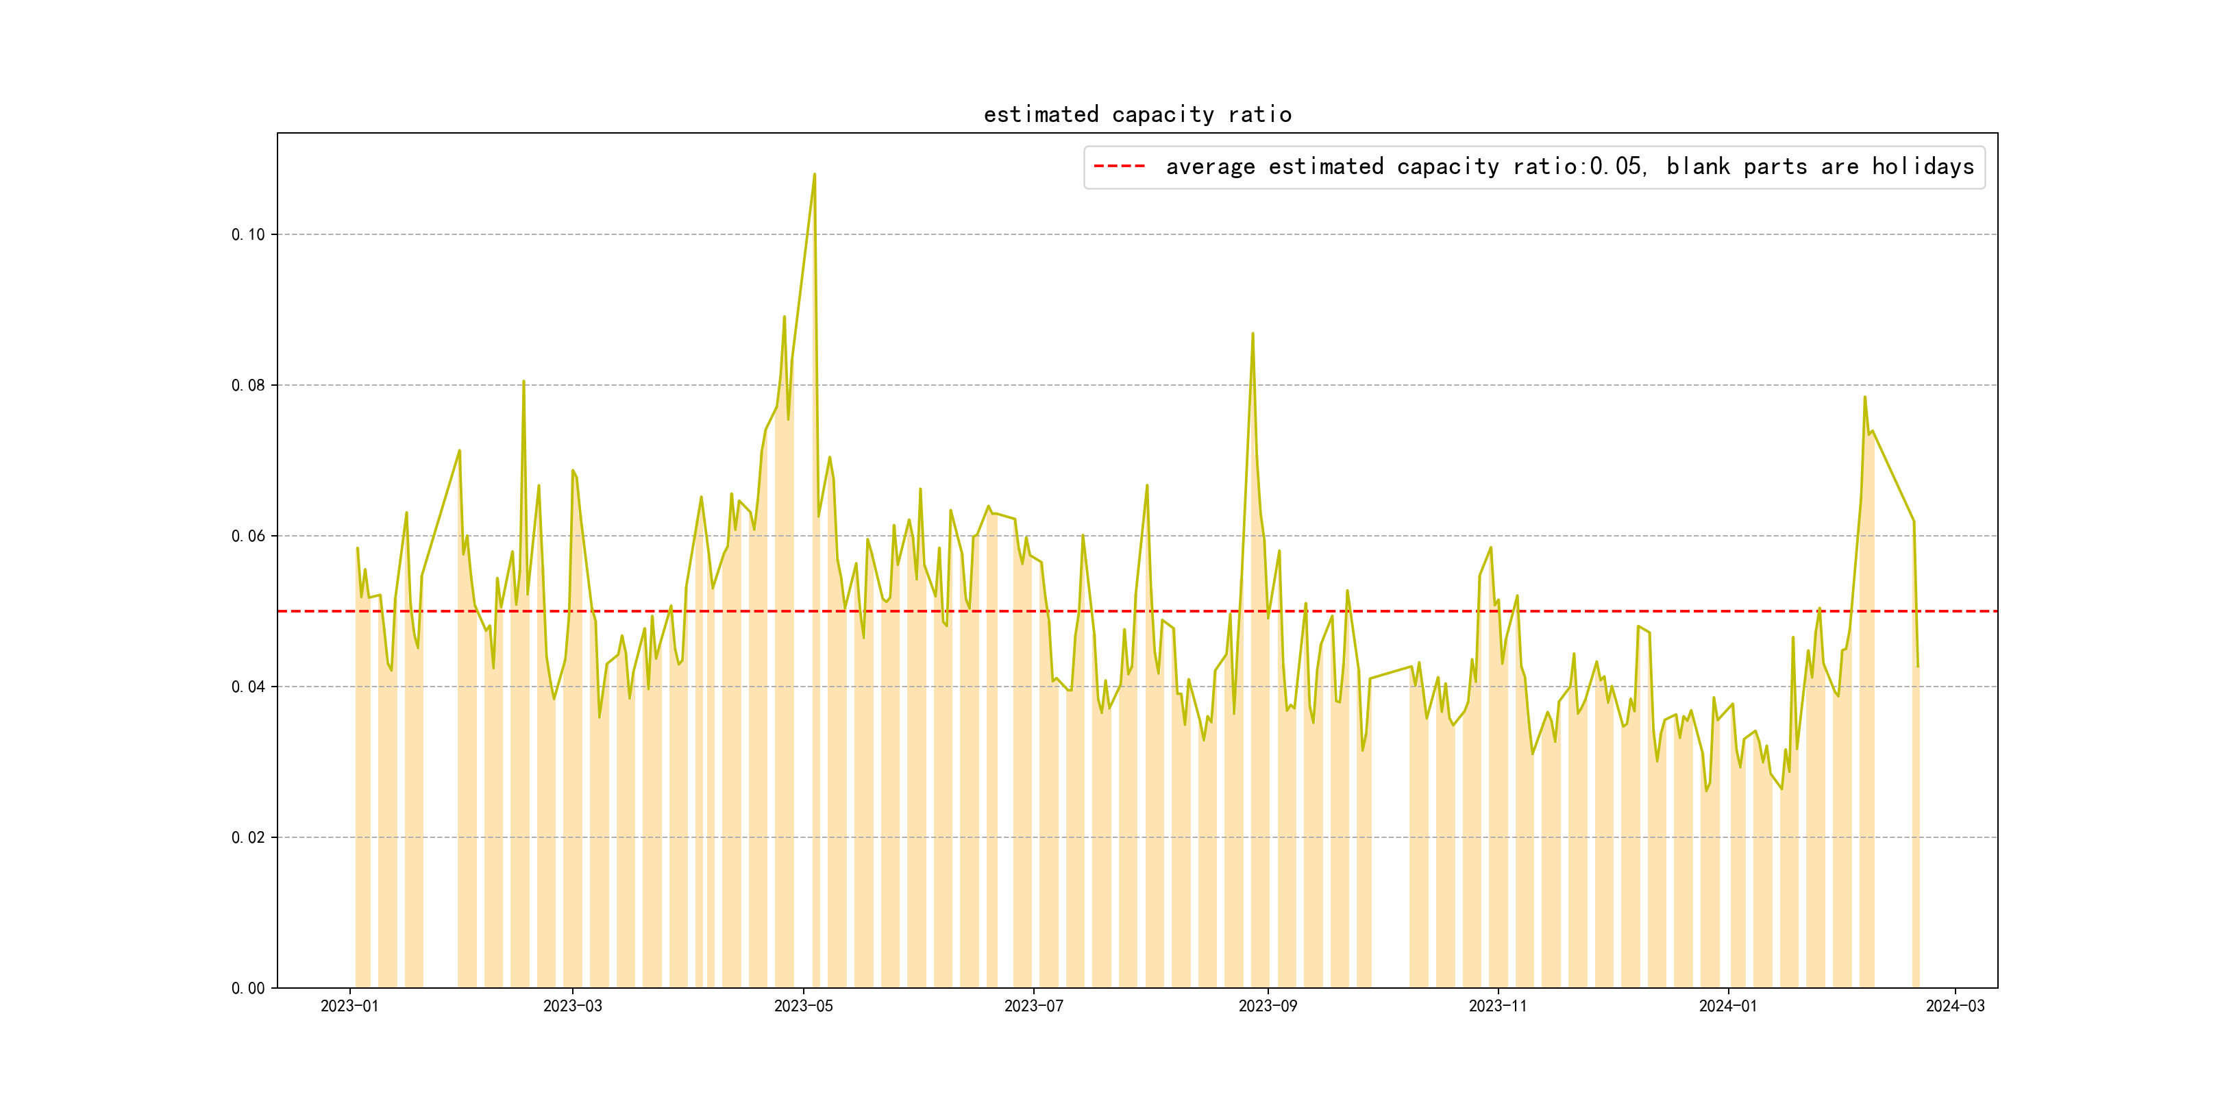Click the September 2023 peak of the line
The image size is (2220, 1110).
coord(1253,334)
